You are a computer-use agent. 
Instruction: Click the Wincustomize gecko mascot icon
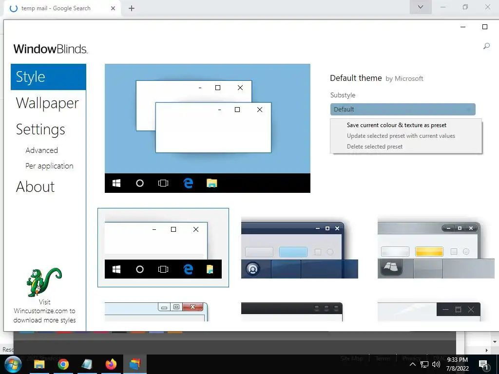click(44, 282)
